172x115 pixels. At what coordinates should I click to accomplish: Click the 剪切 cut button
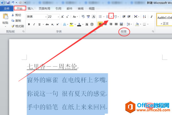16,15
